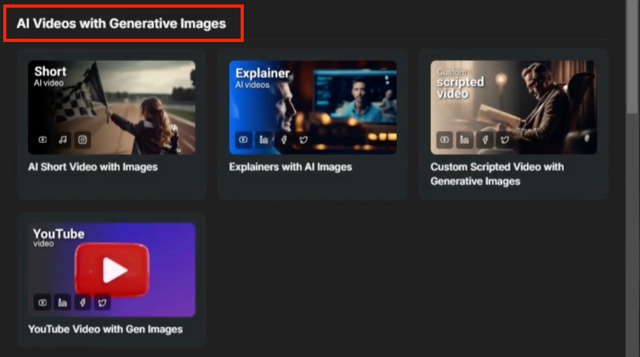640x357 pixels.
Task: Click LinkedIn icon on Custom scripted video card
Action: click(x=465, y=140)
